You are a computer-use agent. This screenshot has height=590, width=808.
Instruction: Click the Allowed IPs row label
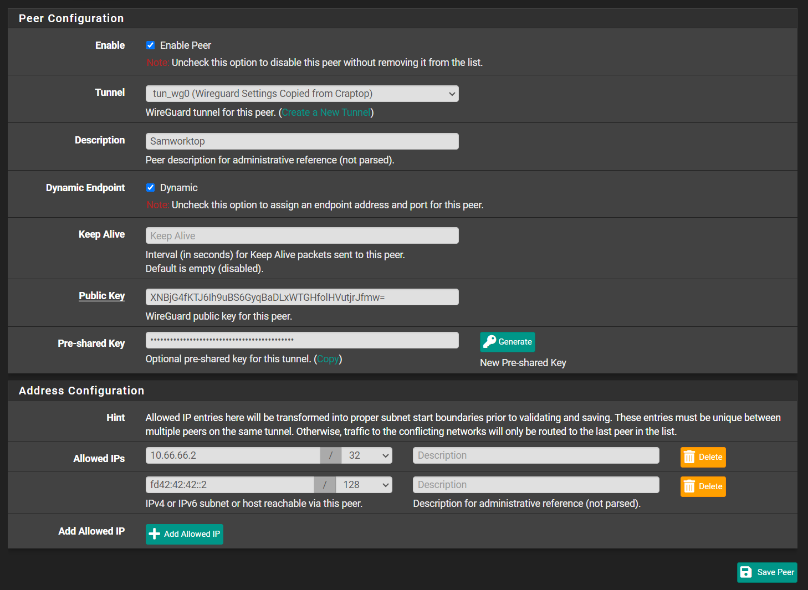99,459
